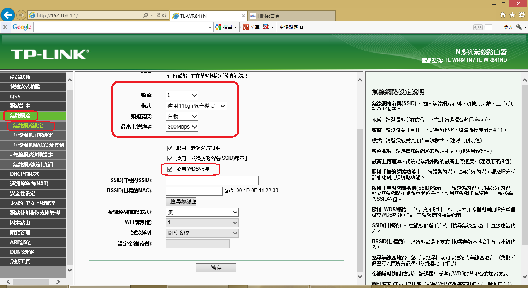
Task: Click the compatibility view icon in address bar
Action: coord(158,15)
